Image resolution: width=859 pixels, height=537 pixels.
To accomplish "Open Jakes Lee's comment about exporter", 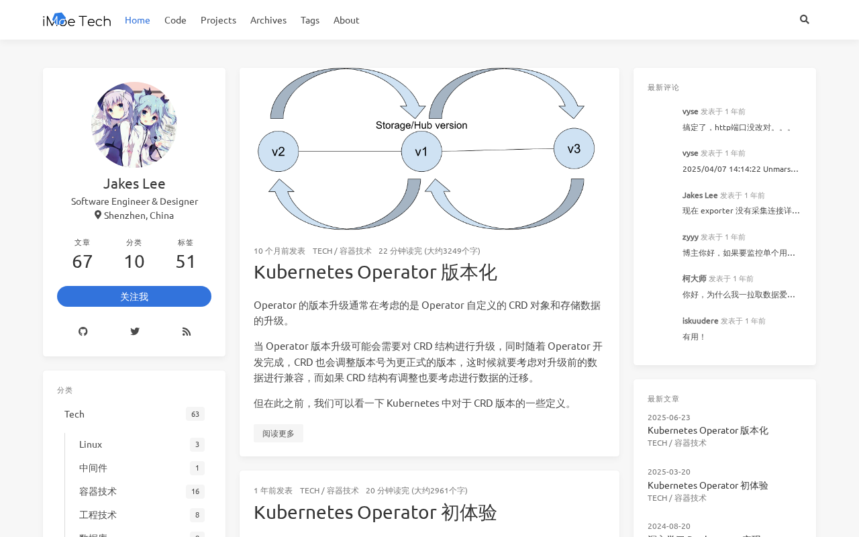I will click(742, 210).
